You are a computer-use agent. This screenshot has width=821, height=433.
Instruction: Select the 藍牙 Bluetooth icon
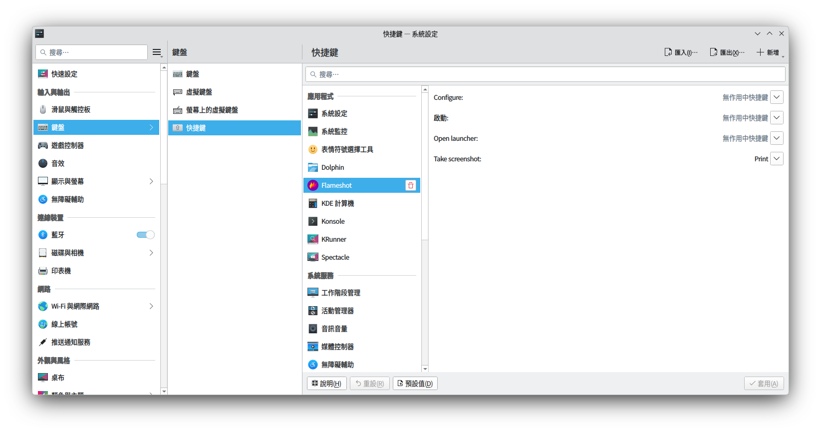pos(43,235)
